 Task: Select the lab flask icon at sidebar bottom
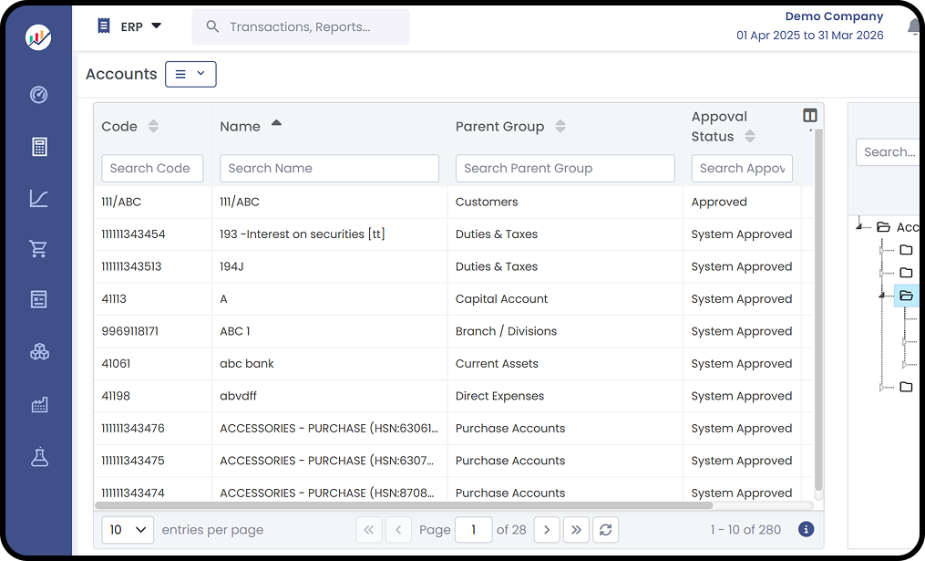click(38, 457)
